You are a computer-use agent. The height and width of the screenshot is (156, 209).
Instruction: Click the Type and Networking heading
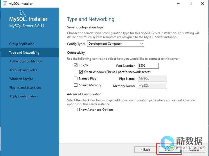(91, 19)
